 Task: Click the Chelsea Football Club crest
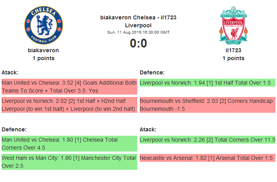click(44, 25)
